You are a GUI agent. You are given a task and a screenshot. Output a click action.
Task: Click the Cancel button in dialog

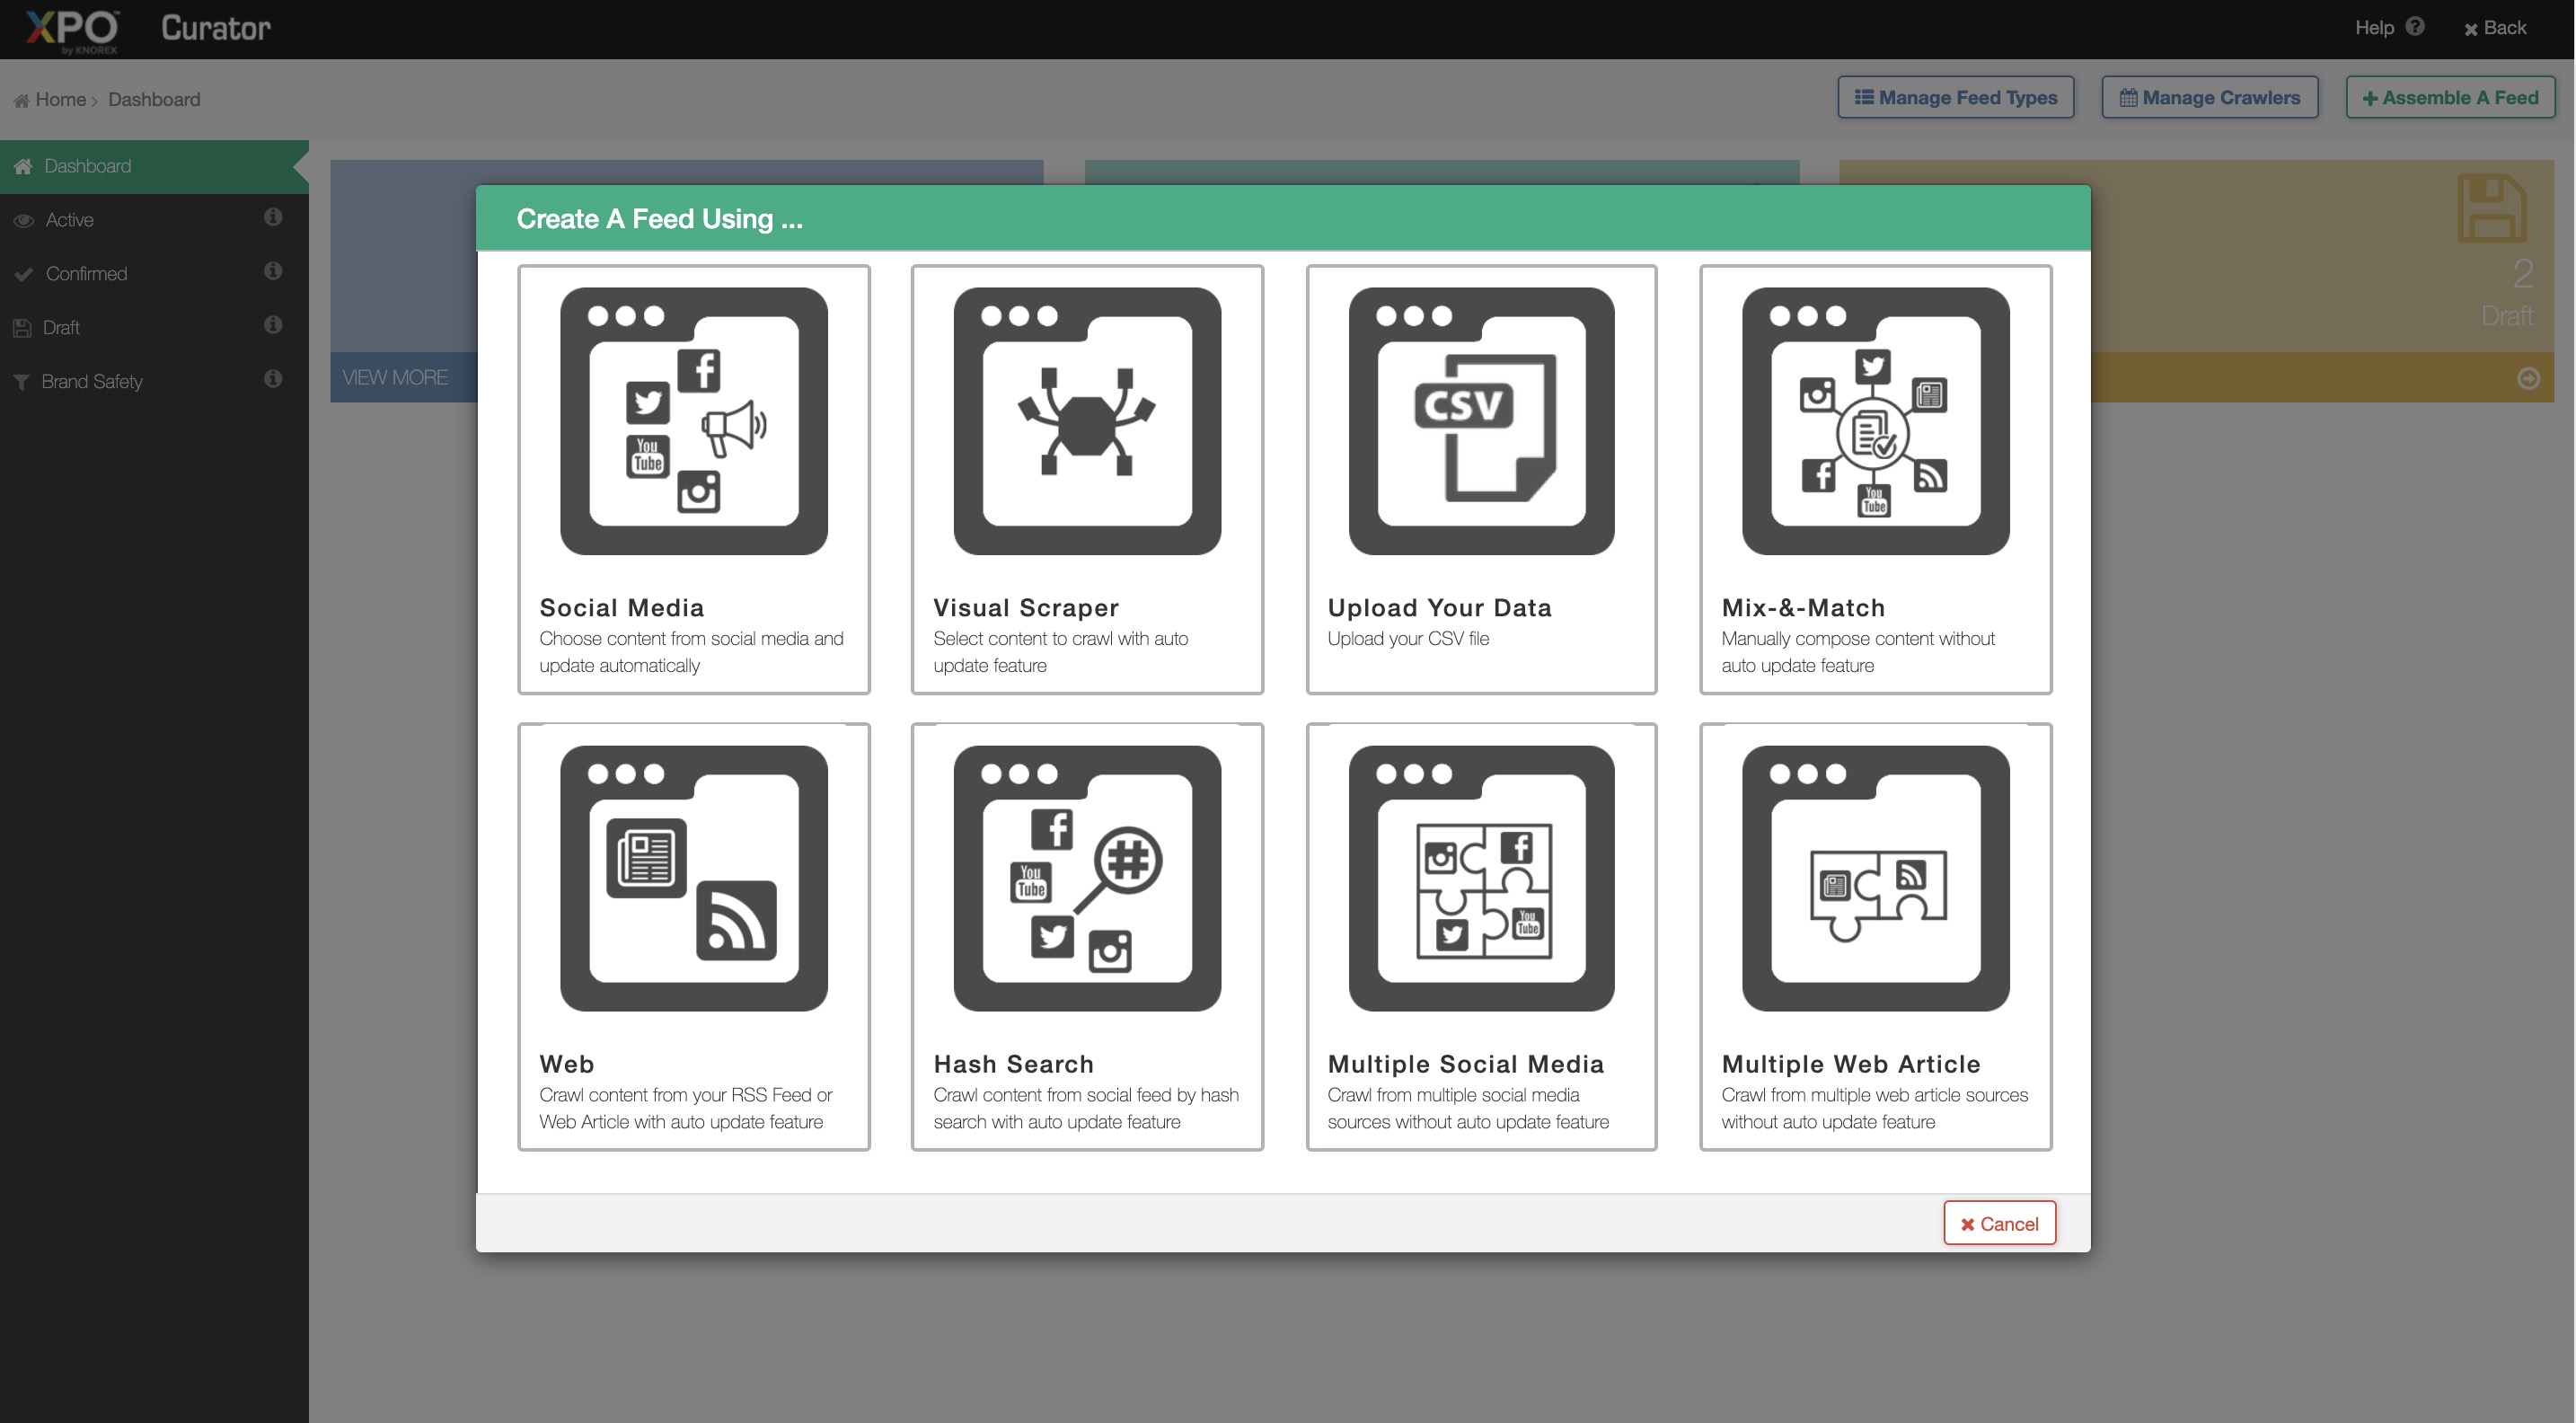point(1999,1223)
